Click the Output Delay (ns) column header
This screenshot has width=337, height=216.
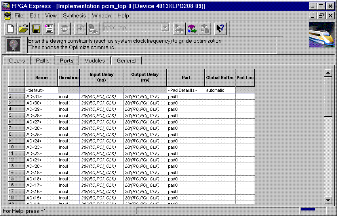coord(145,78)
